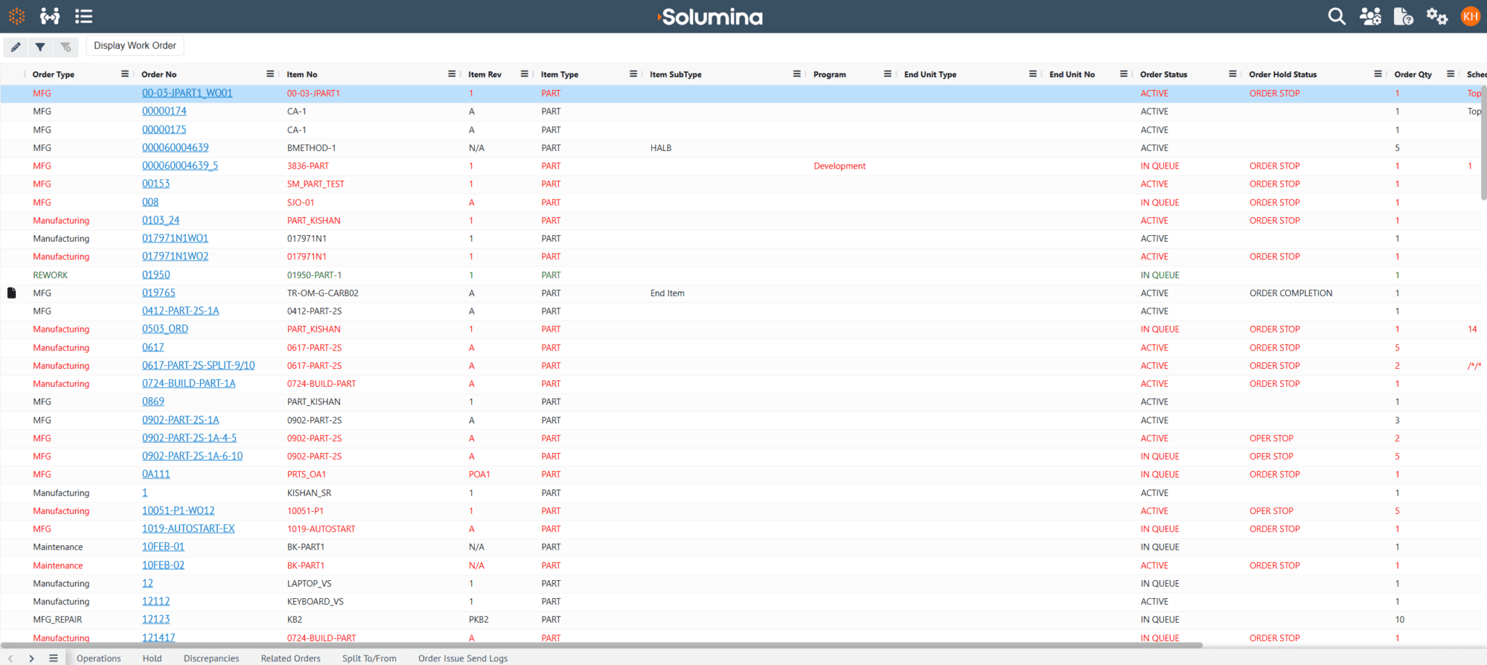Open global search with the magnifier icon
Viewport: 1487px width, 665px height.
pos(1337,16)
